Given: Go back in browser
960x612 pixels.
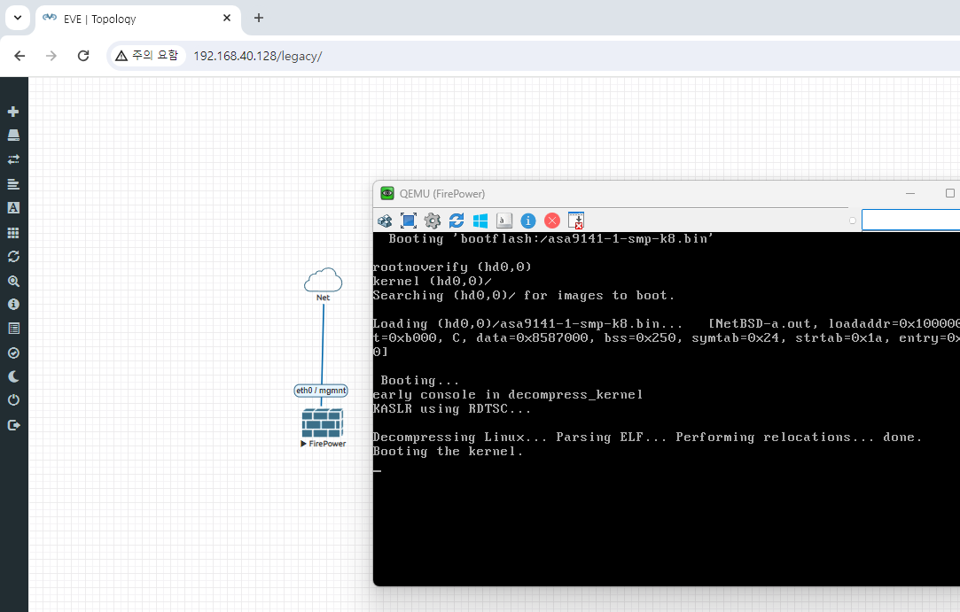Looking at the screenshot, I should point(20,56).
